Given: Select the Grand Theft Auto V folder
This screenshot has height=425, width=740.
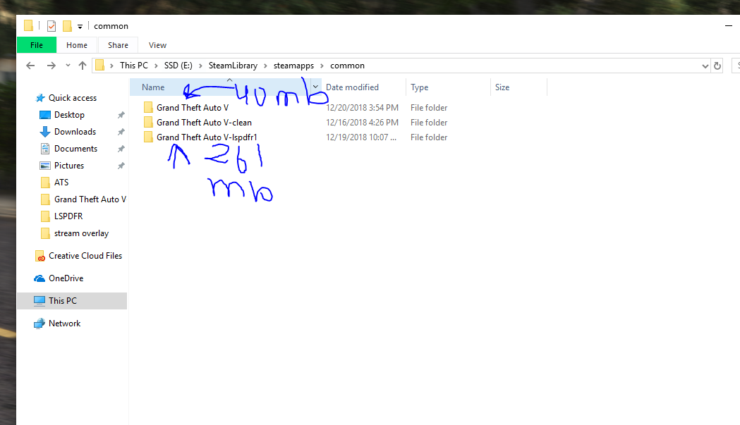Looking at the screenshot, I should click(x=193, y=108).
